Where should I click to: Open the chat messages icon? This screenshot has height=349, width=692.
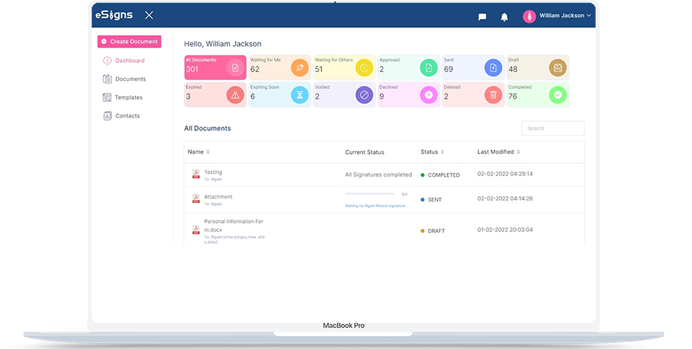482,16
